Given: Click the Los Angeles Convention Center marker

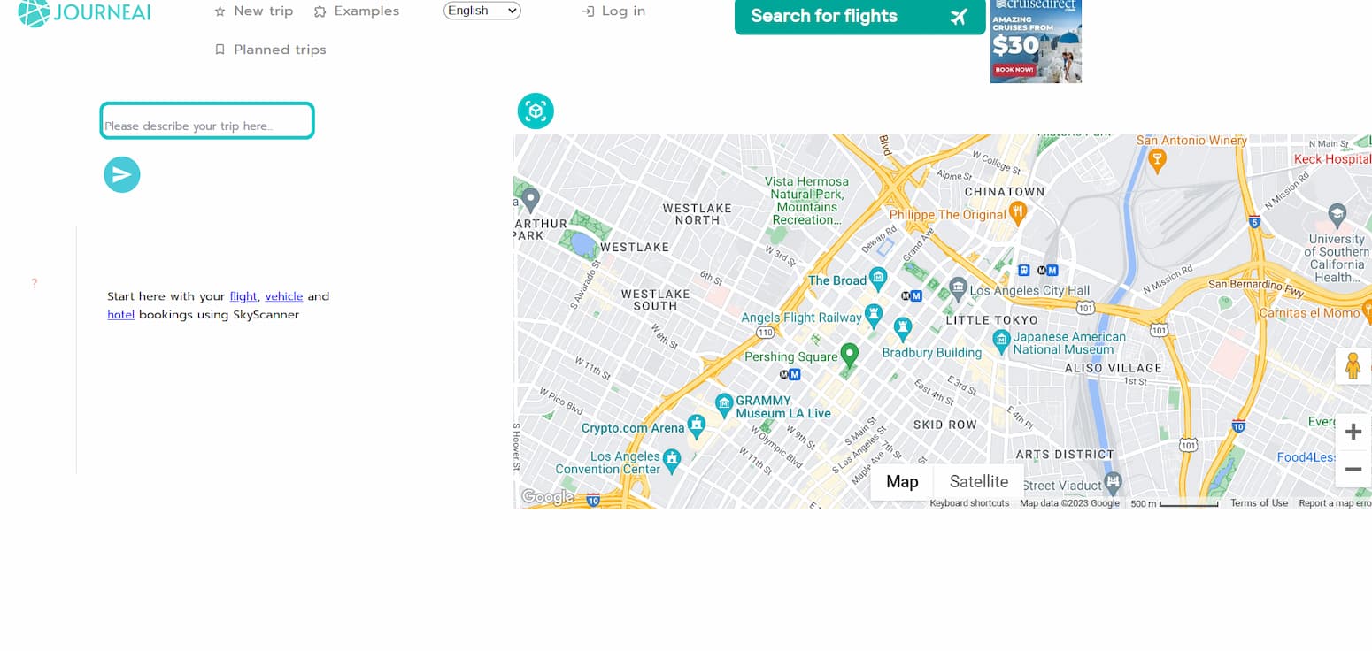Looking at the screenshot, I should tap(672, 459).
